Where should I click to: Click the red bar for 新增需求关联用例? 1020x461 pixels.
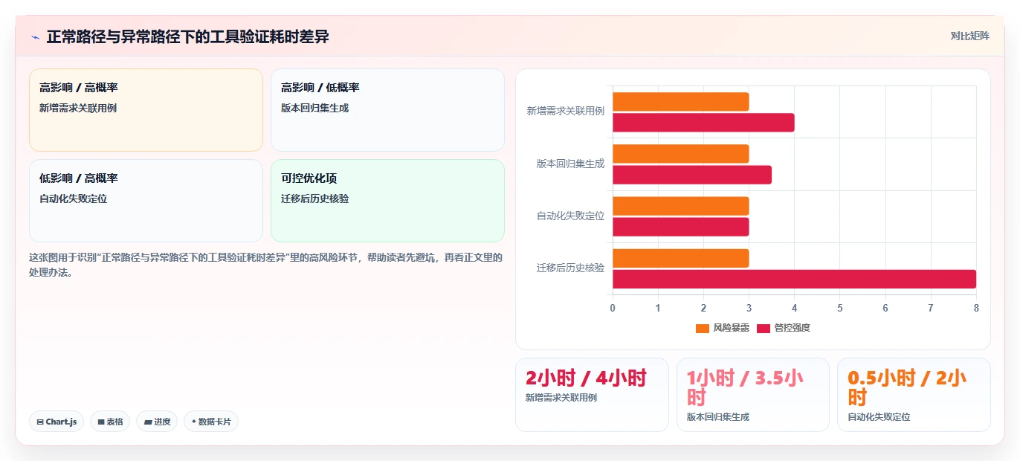(x=703, y=123)
